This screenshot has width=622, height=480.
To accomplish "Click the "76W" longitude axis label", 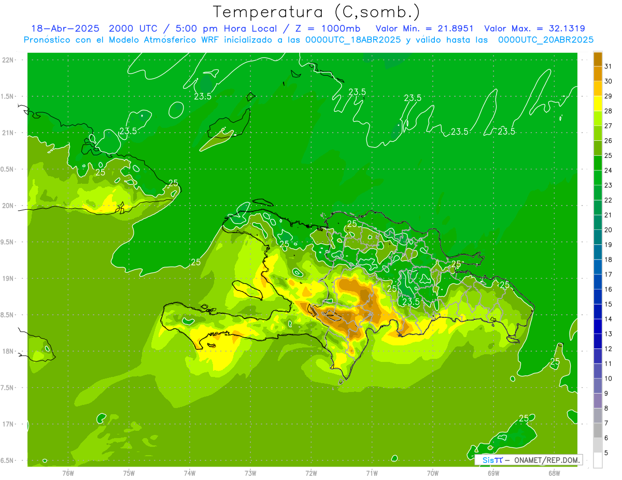I will (68, 473).
